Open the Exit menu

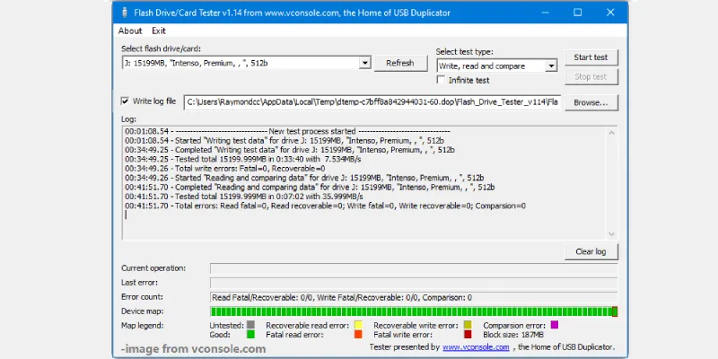(159, 31)
